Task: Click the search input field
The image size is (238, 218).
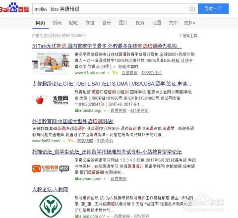Action: [110, 9]
